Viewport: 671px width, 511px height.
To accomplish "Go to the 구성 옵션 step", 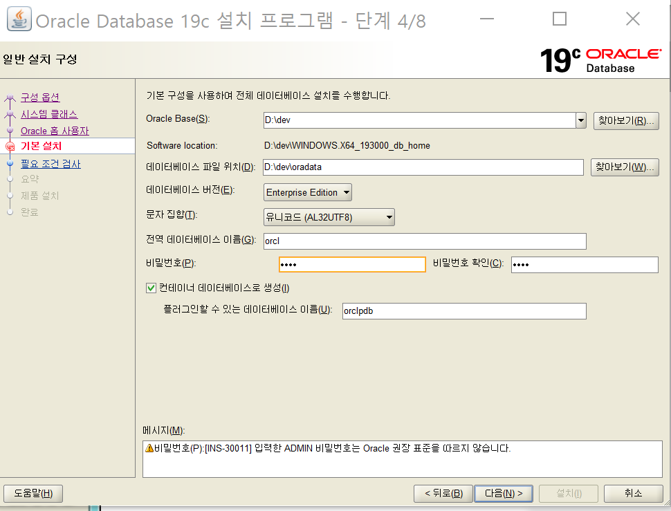I will (40, 97).
